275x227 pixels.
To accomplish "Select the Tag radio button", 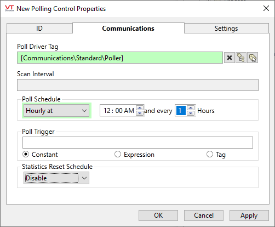I will coord(210,155).
